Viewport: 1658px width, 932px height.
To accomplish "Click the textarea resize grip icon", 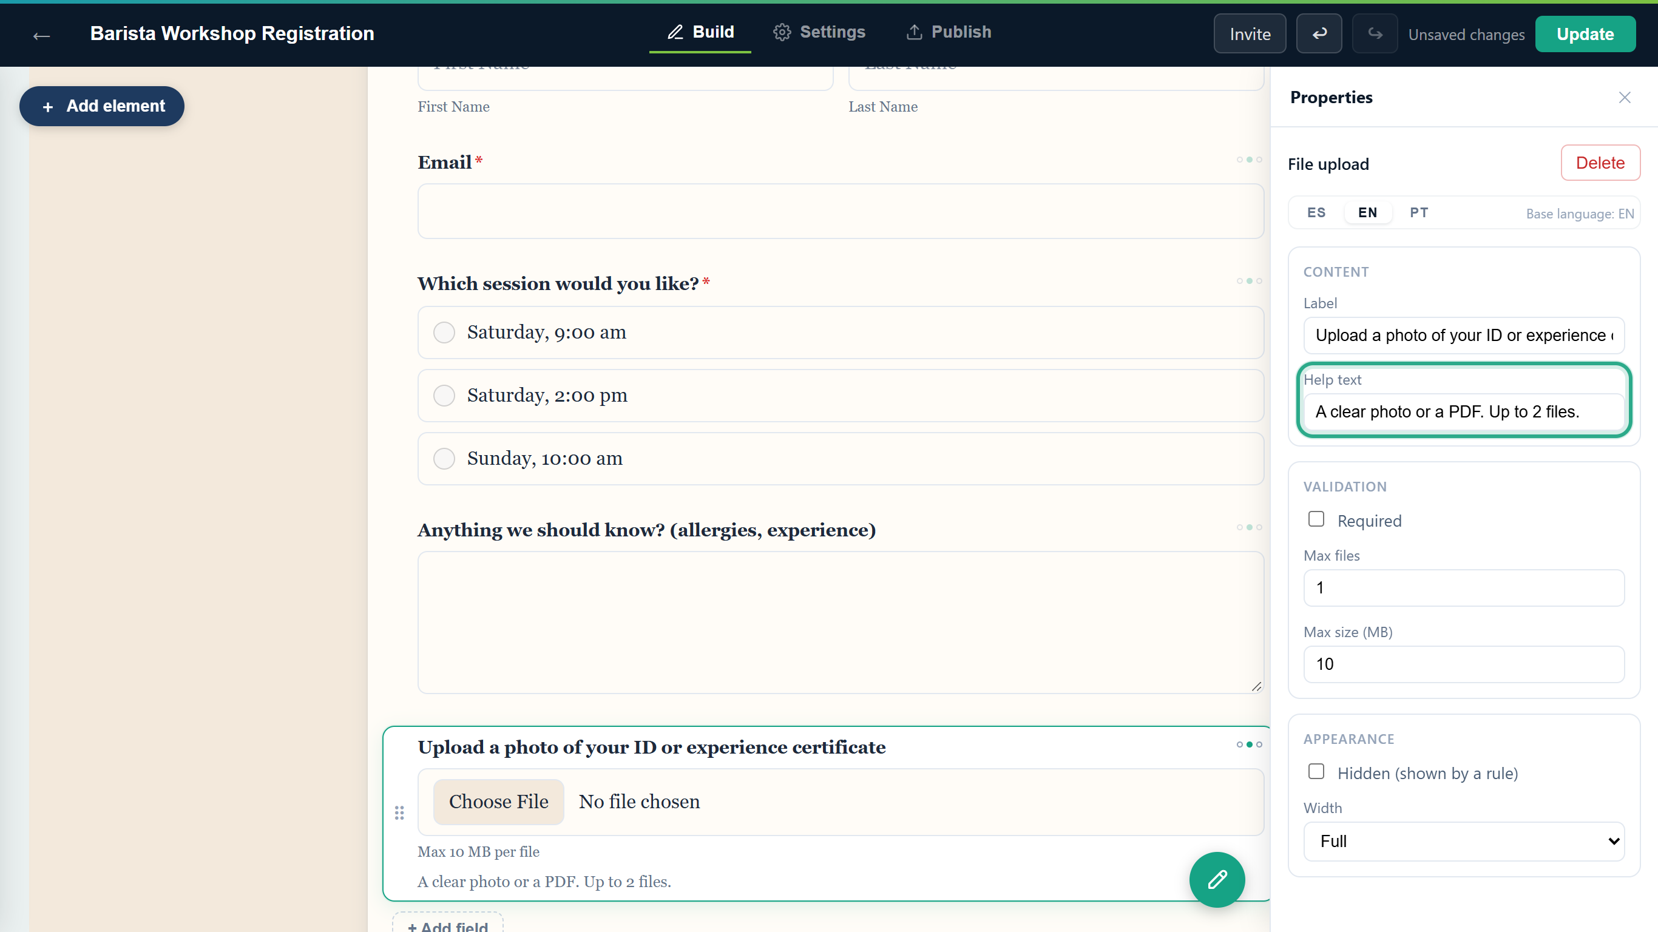I will 1256,686.
